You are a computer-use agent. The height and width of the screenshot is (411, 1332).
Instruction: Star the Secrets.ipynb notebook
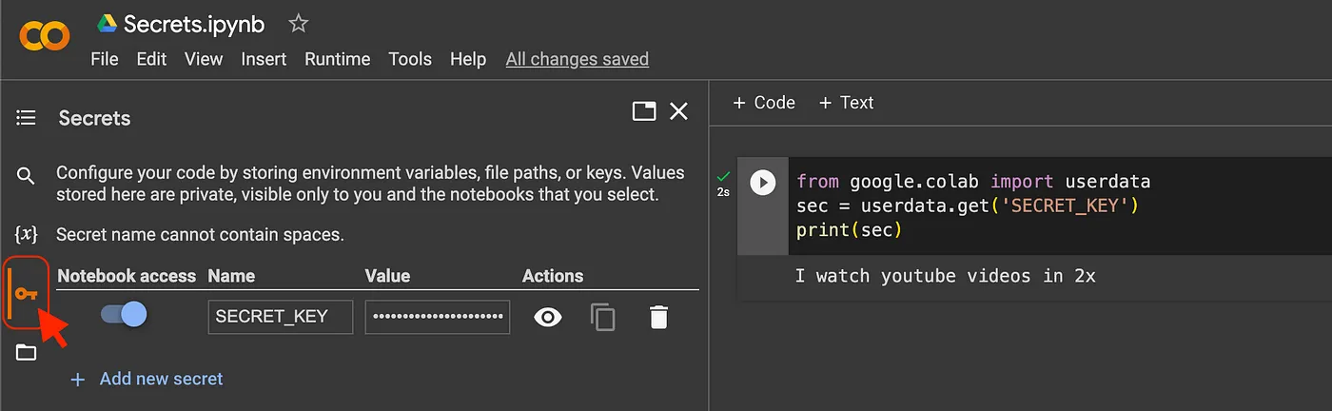tap(299, 24)
